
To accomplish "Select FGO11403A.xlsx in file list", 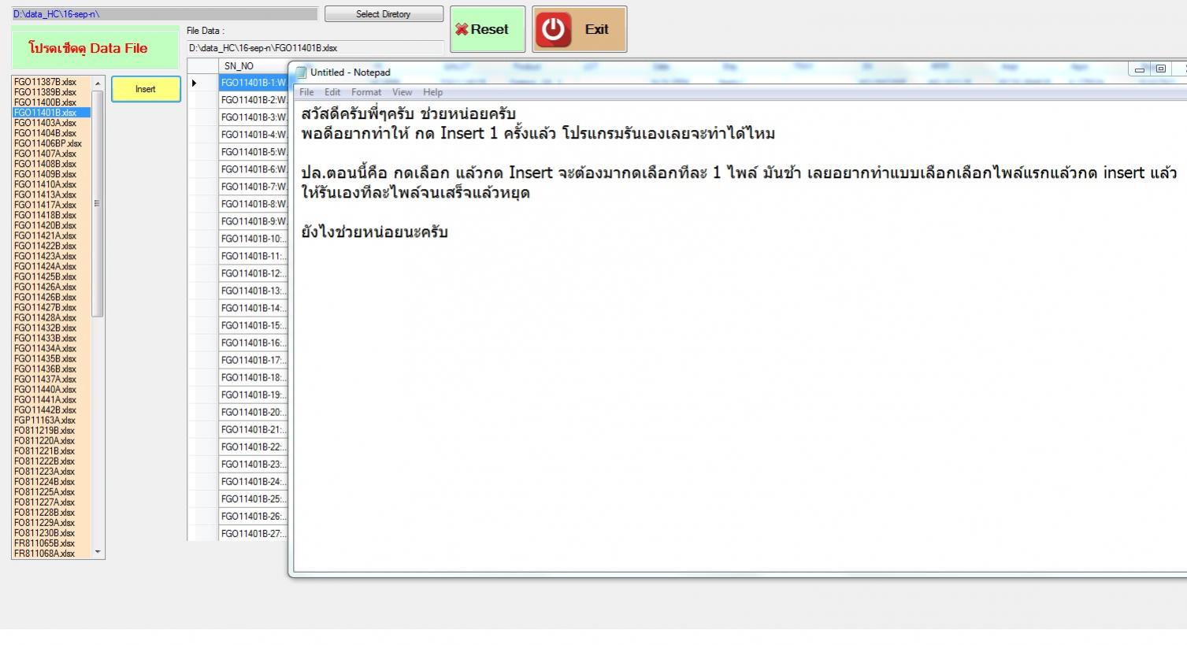I will (46, 123).
